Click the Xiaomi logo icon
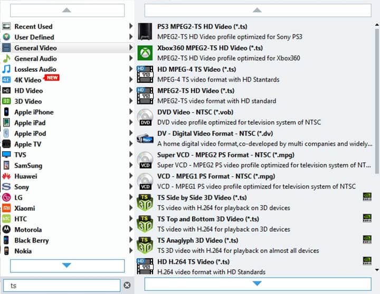Screen dimensions: 380x294 click(6, 208)
